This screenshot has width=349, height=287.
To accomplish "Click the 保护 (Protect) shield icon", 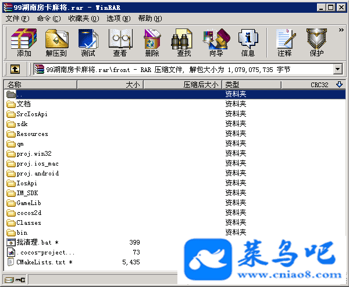I will click(316, 42).
